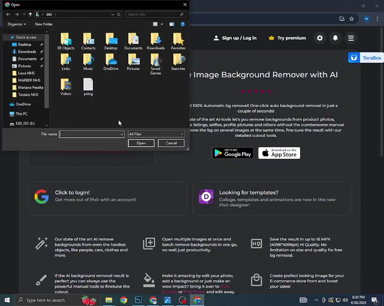Open the Searches folder
Viewport: 384px width, 306px height.
point(178,62)
